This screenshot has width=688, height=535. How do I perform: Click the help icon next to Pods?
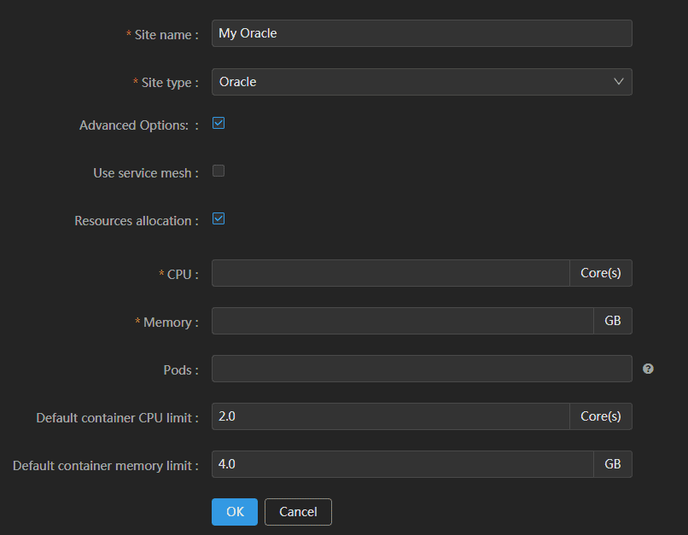tap(648, 369)
